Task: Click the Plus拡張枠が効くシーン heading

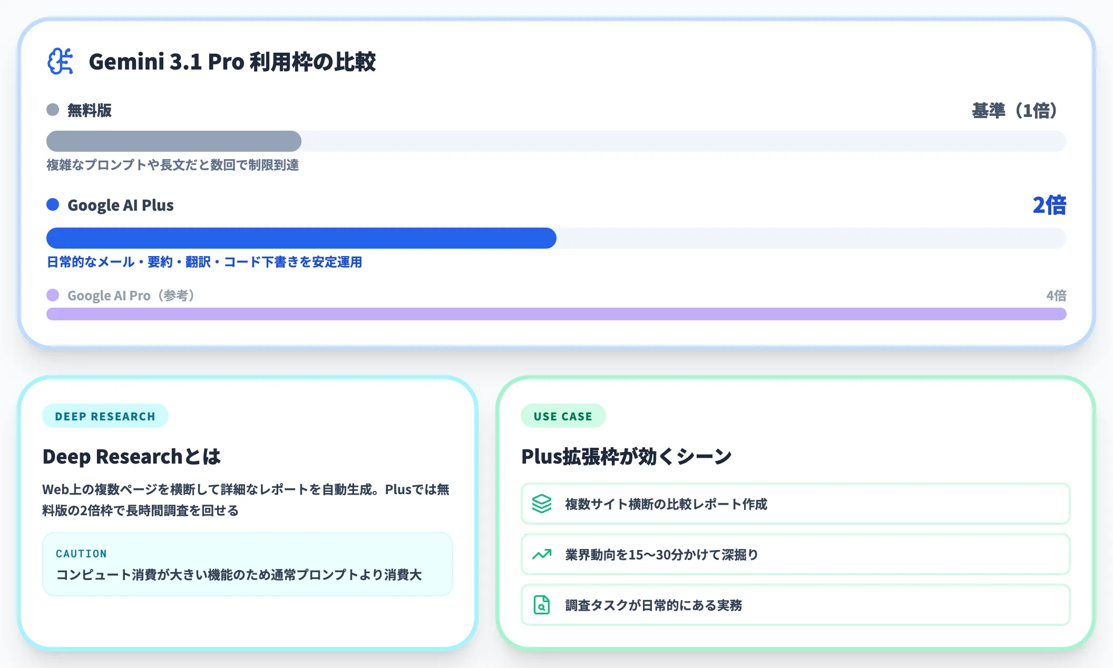Action: tap(627, 456)
